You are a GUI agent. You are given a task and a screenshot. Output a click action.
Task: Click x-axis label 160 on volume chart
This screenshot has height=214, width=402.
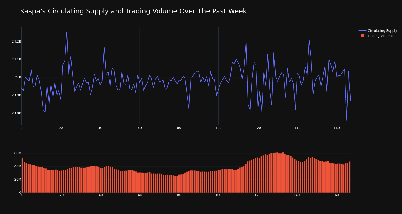336,195
